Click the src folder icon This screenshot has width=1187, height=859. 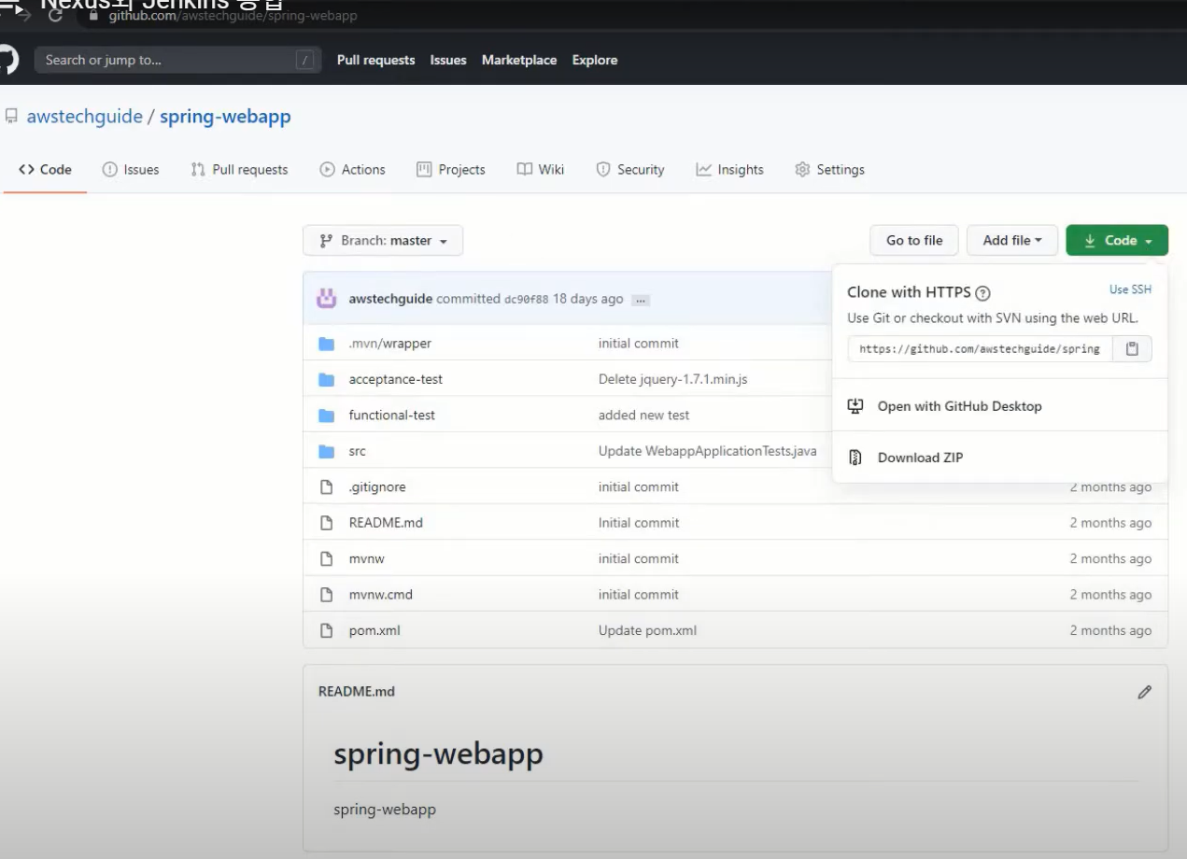click(326, 451)
